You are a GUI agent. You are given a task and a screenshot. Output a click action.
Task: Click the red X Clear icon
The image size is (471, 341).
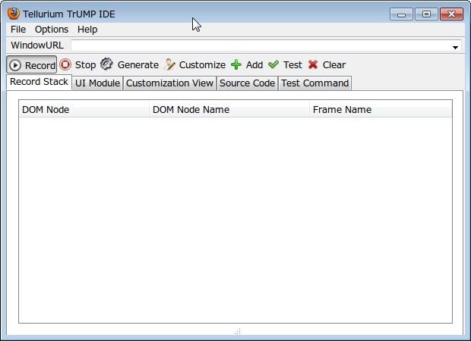click(x=313, y=64)
